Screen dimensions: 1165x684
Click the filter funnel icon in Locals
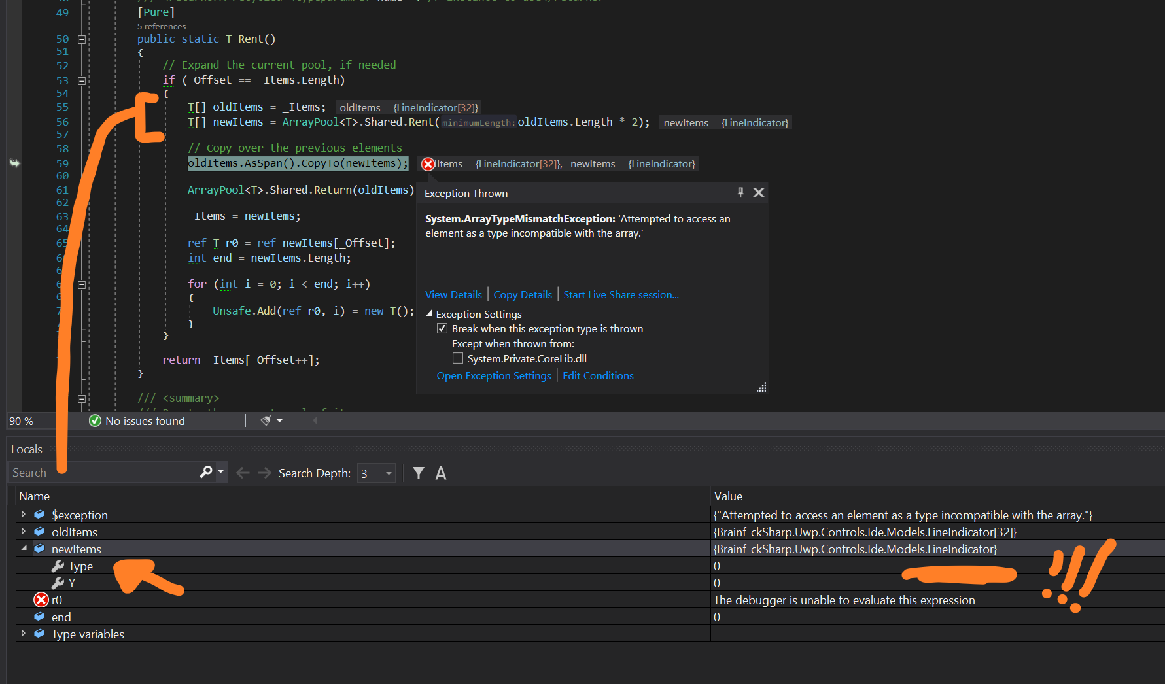click(x=419, y=473)
